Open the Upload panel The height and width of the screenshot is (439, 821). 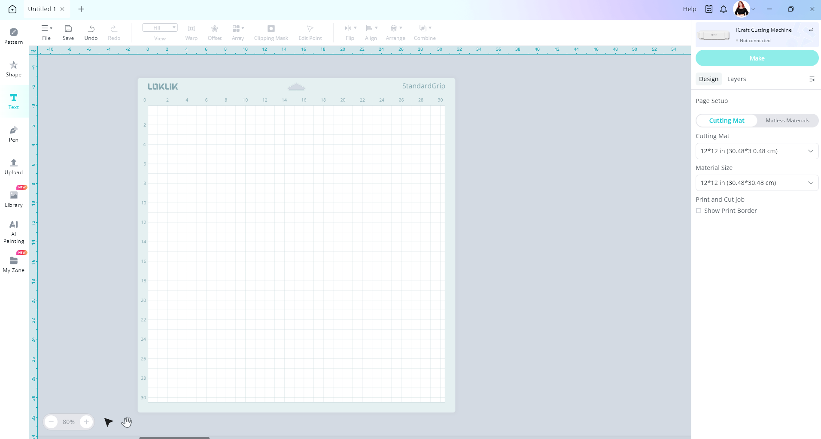pos(14,167)
